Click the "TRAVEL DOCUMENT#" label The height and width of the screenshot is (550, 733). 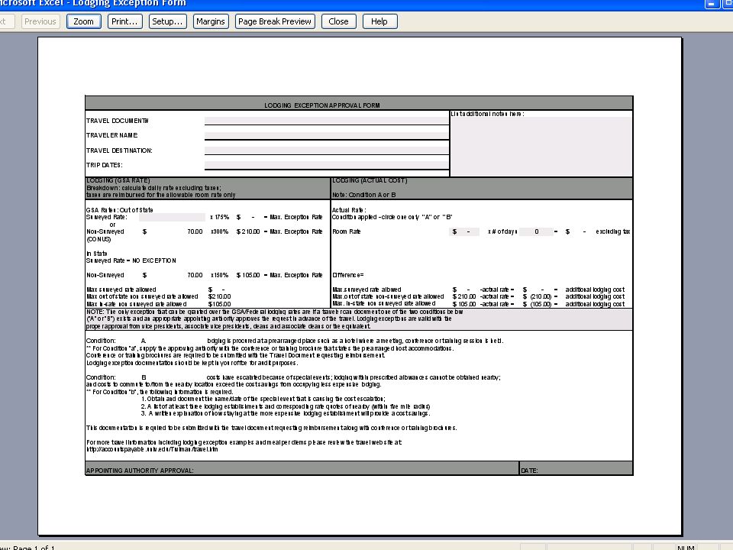pyautogui.click(x=118, y=121)
